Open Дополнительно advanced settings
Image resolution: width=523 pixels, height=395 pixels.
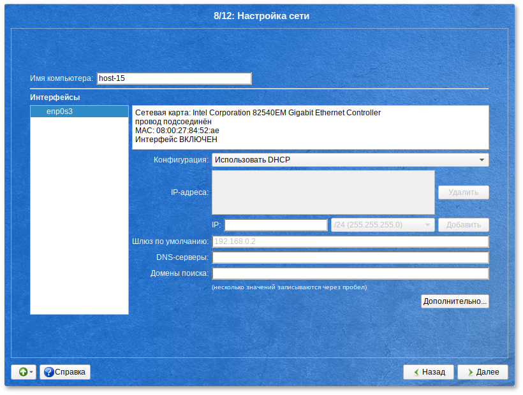pos(455,301)
